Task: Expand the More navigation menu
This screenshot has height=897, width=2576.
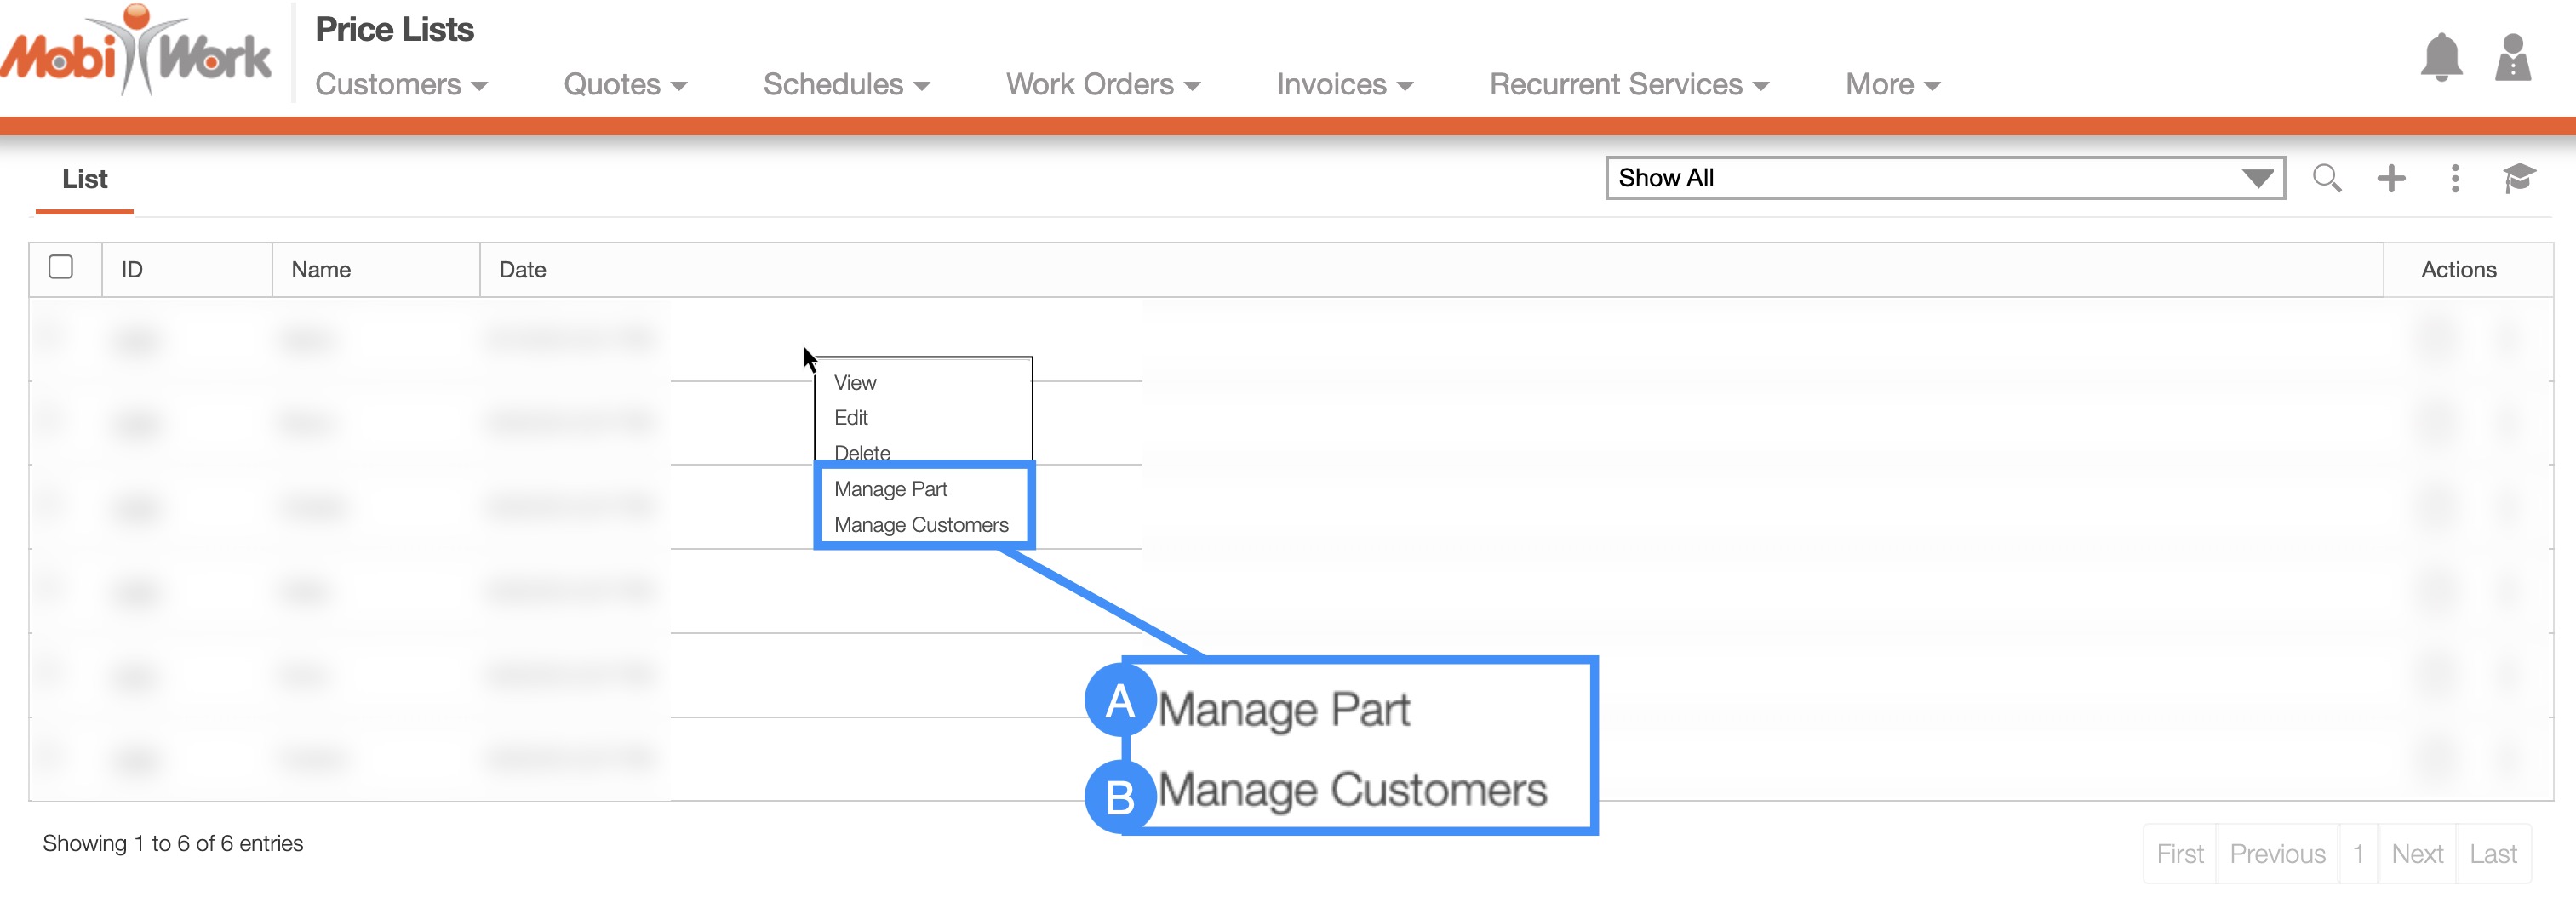Action: click(x=1892, y=85)
